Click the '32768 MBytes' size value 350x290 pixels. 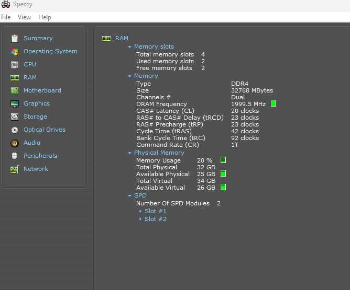click(x=252, y=90)
